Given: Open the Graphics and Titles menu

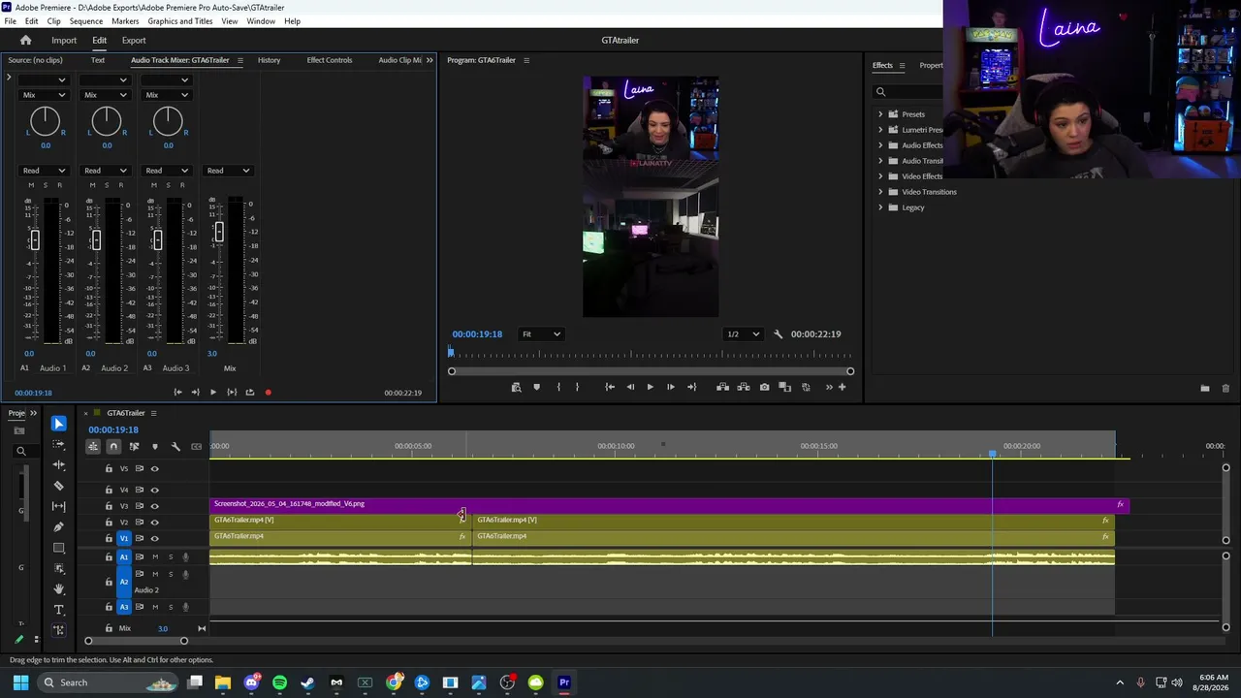Looking at the screenshot, I should 180,21.
